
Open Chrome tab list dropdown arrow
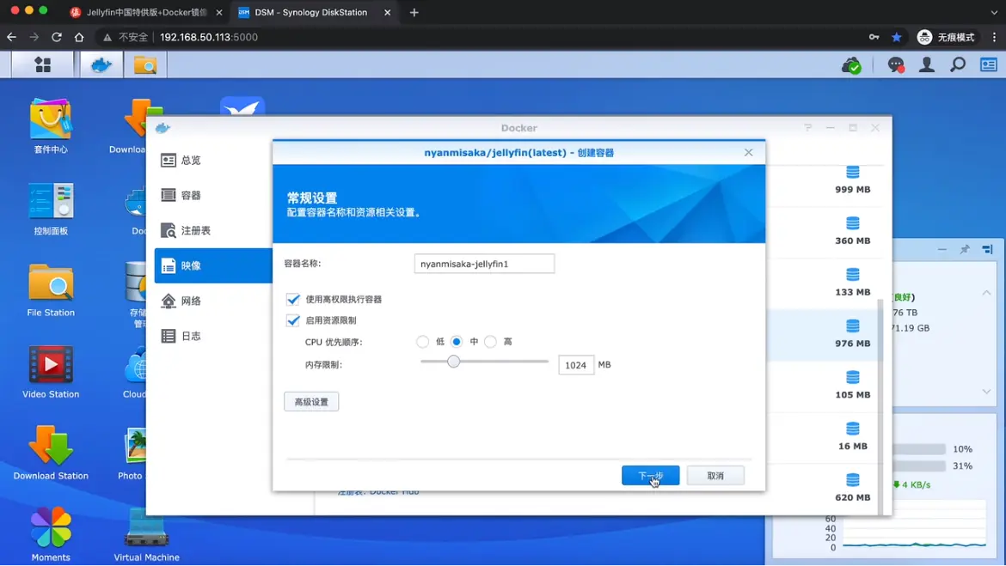[994, 13]
